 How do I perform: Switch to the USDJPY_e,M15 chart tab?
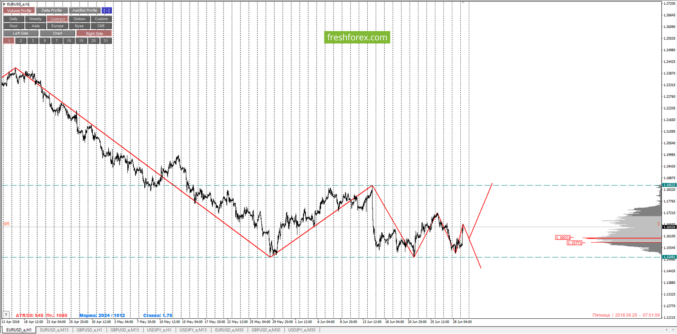pos(193,330)
